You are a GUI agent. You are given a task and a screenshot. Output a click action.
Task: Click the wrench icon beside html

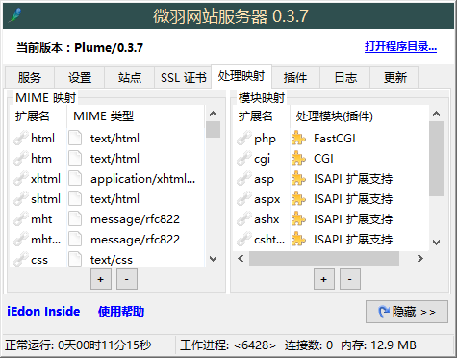[21, 139]
